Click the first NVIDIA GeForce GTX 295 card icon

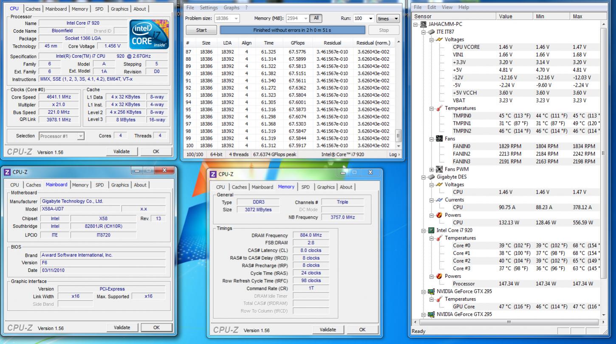coord(431,292)
